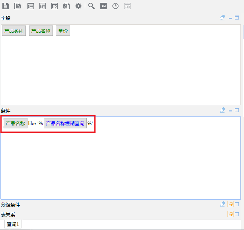Select the 单价 field chip

click(x=63, y=31)
